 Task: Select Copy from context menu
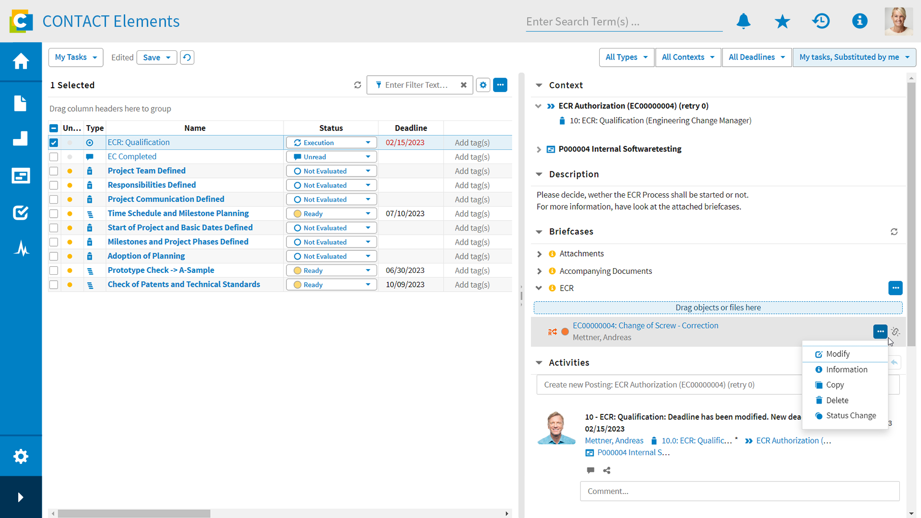pos(845,385)
